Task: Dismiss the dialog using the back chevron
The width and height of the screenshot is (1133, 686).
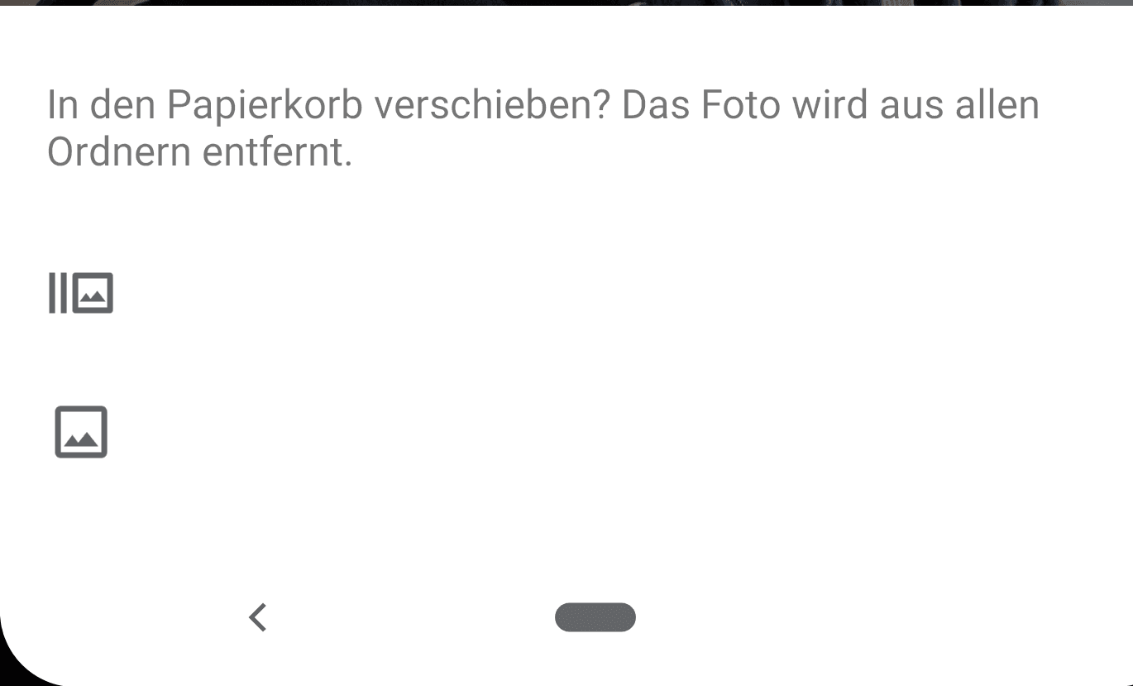Action: point(258,617)
